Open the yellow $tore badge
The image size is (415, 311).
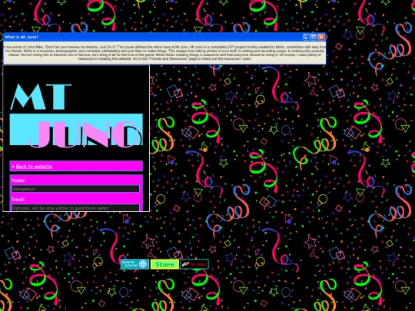(164, 264)
